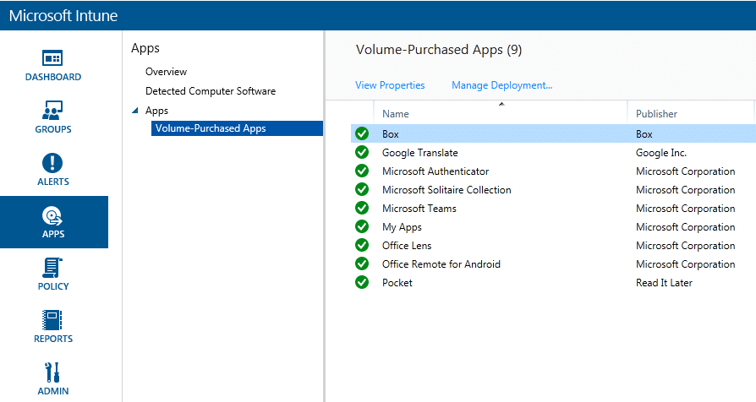Click the View Properties link

[390, 85]
